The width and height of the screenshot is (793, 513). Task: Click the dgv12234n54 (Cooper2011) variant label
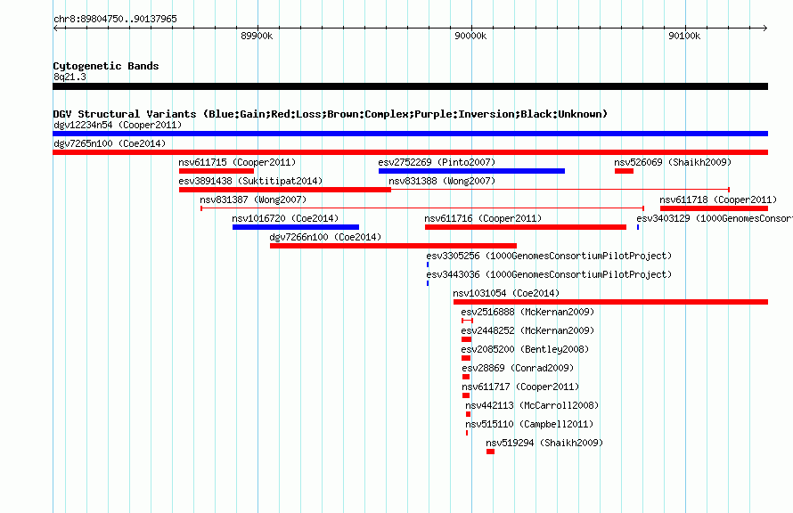(118, 125)
